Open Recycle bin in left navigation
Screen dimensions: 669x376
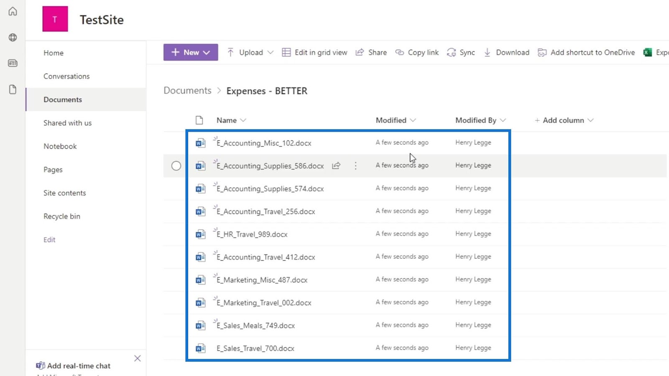click(62, 216)
